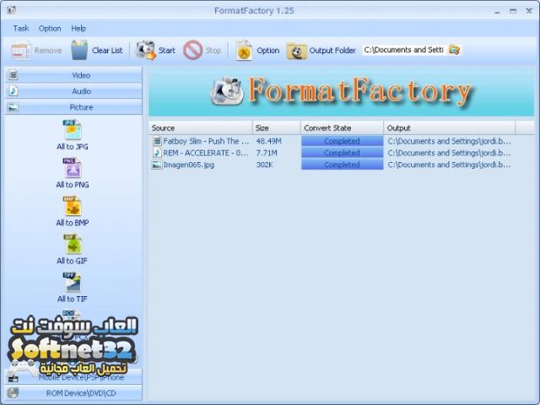
Task: Click the '302K' size cell
Action: point(264,165)
